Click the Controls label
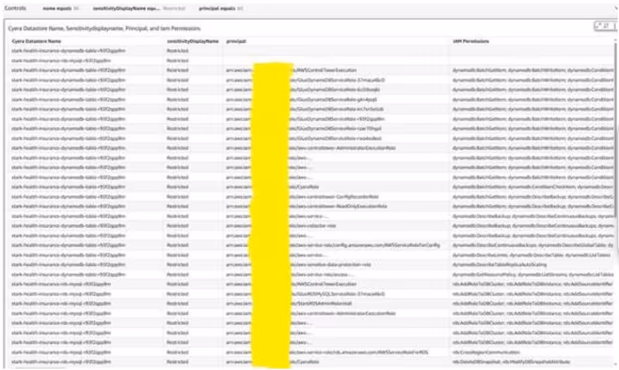Viewport: 619px width, 370px height. 15,8
